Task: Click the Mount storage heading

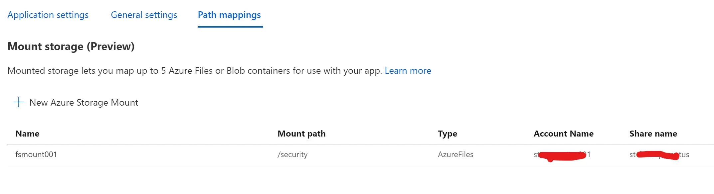Action: 46,47
